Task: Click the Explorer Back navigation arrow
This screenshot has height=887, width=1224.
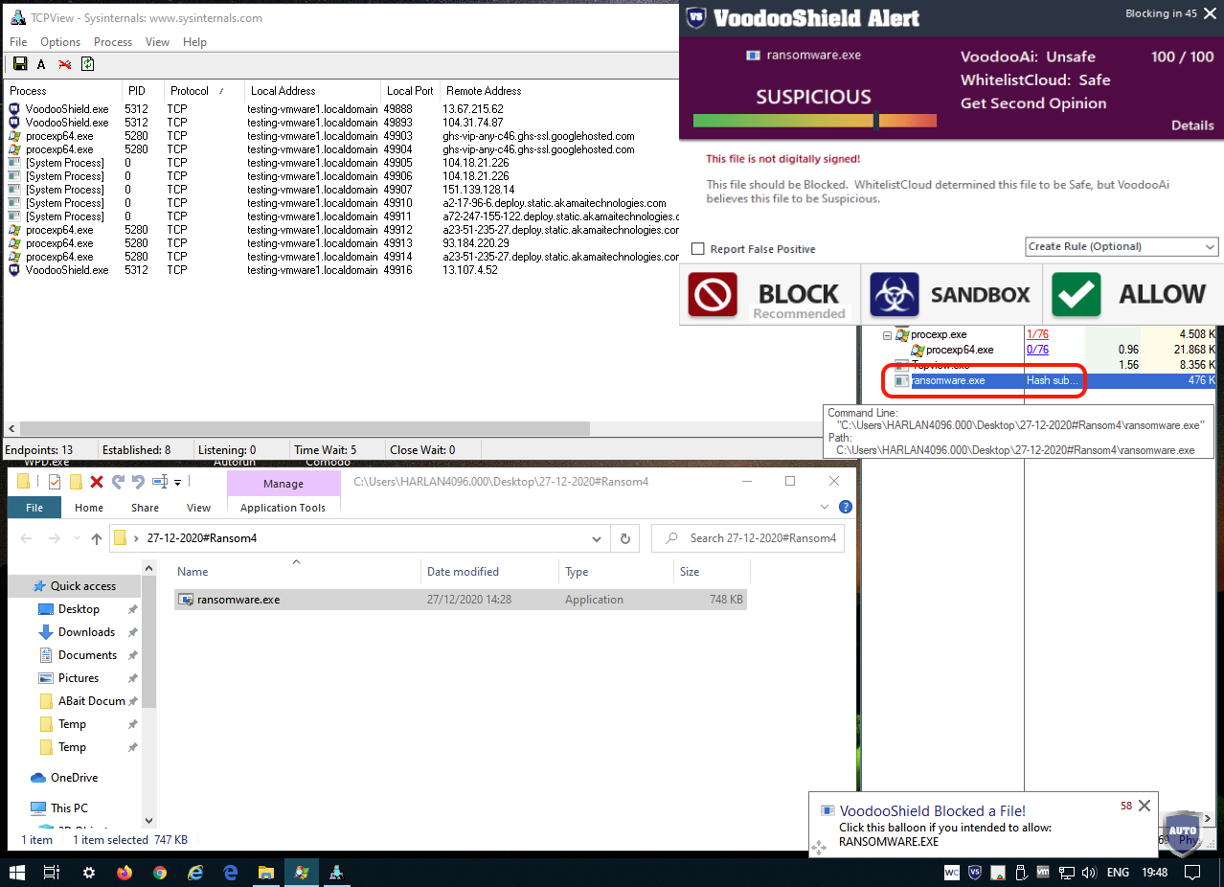Action: (x=27, y=539)
